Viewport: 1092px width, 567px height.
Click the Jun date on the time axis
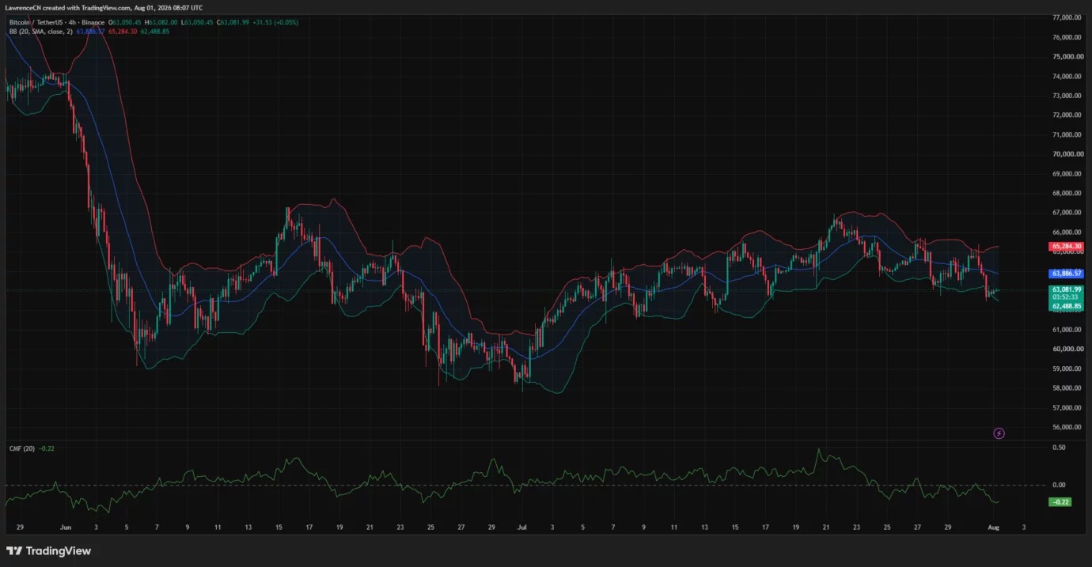65,527
